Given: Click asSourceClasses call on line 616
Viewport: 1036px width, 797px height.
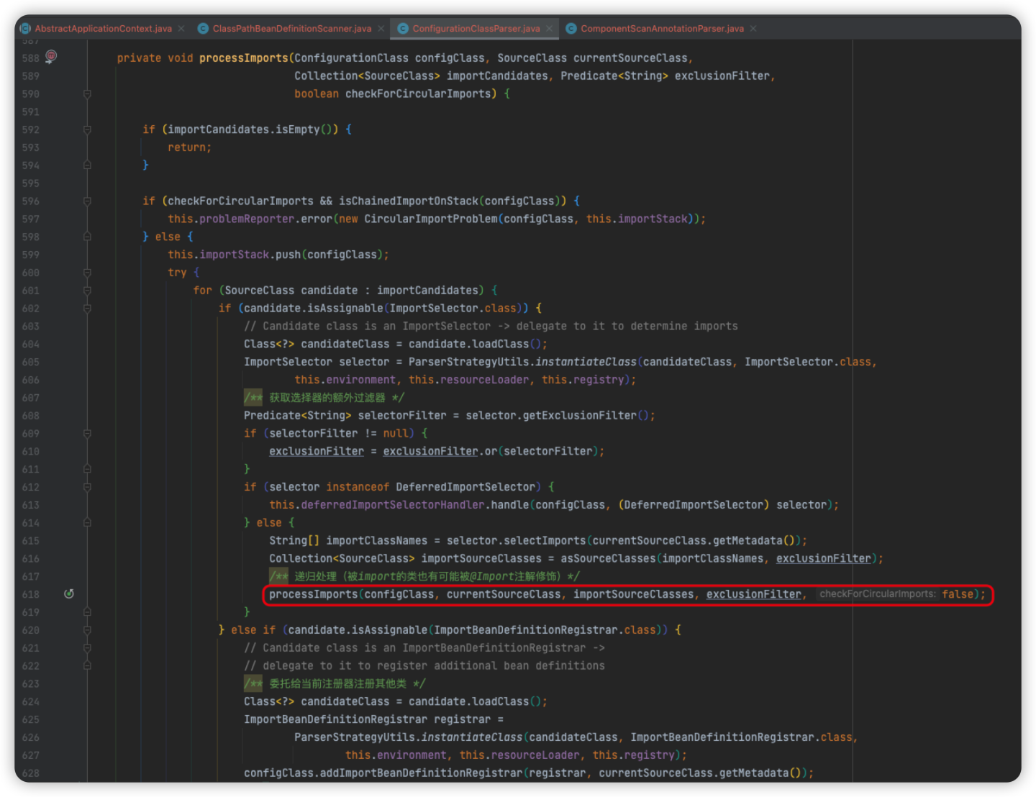Looking at the screenshot, I should (608, 558).
